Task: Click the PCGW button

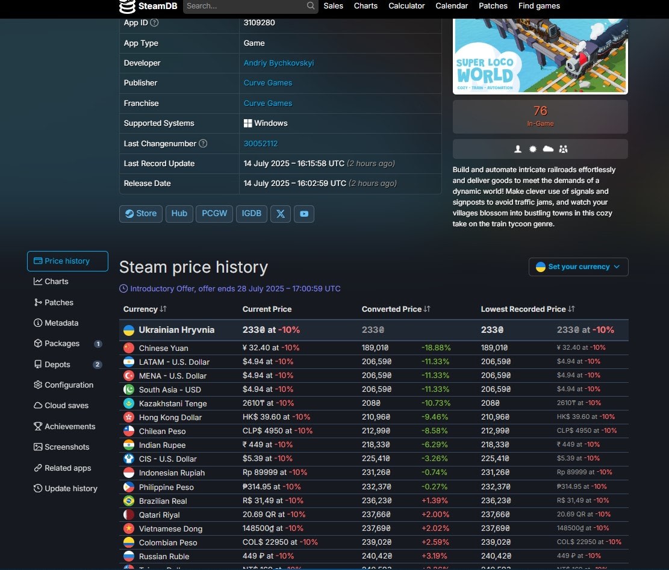Action: (214, 214)
